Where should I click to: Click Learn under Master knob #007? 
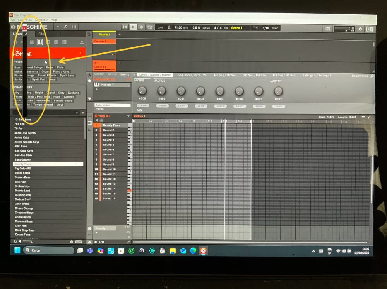[279, 106]
